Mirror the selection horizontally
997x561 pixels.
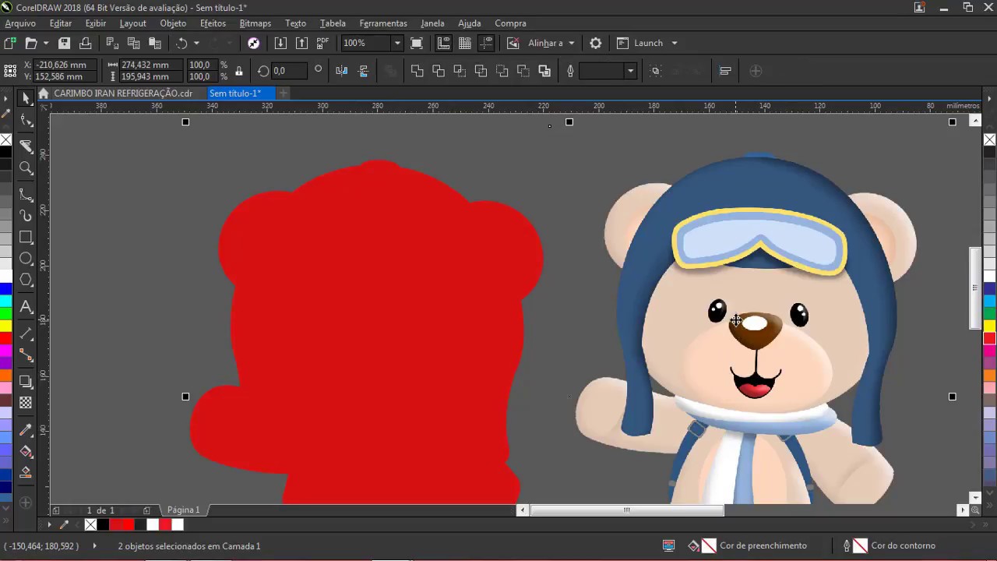tap(341, 71)
